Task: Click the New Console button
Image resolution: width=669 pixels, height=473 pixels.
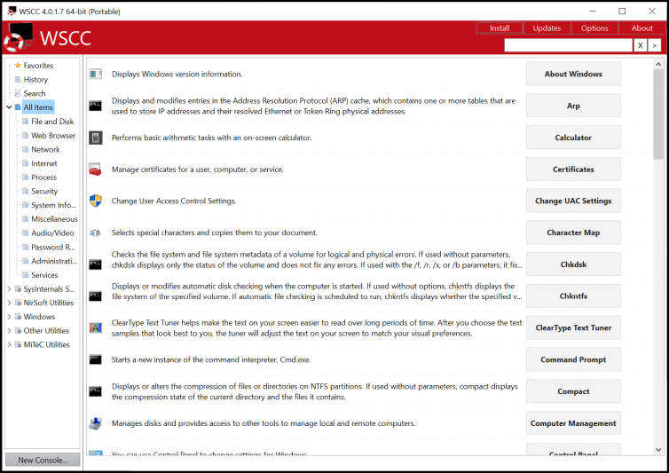Action: point(43,460)
